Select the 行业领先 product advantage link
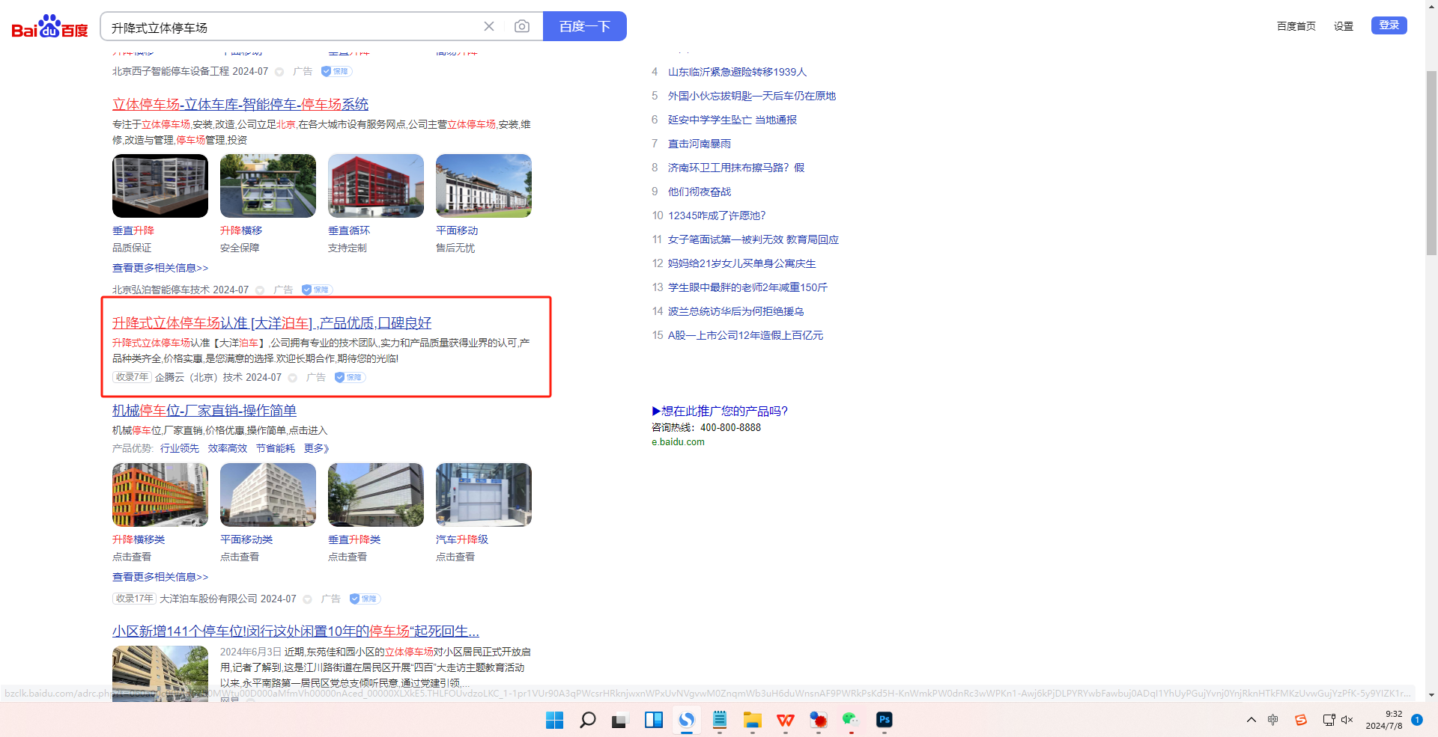1438x737 pixels. click(180, 448)
